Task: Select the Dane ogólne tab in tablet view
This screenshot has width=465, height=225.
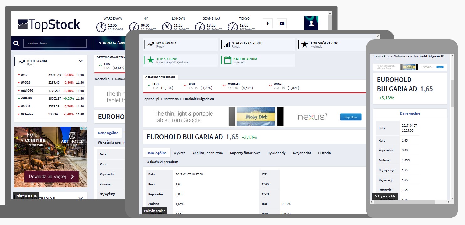Action: click(157, 153)
